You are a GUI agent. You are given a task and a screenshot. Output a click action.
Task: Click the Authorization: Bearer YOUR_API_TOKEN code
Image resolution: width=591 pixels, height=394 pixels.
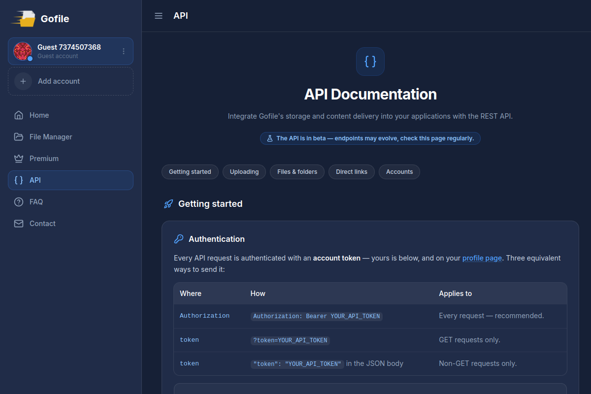317,316
